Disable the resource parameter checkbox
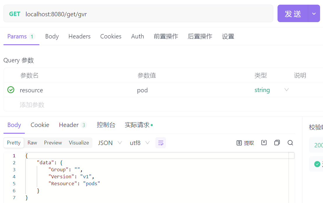The height and width of the screenshot is (203, 323). (x=11, y=90)
